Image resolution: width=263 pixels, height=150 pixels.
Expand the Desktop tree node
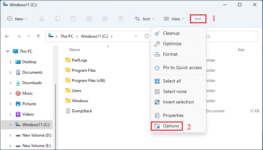pyautogui.click(x=11, y=62)
